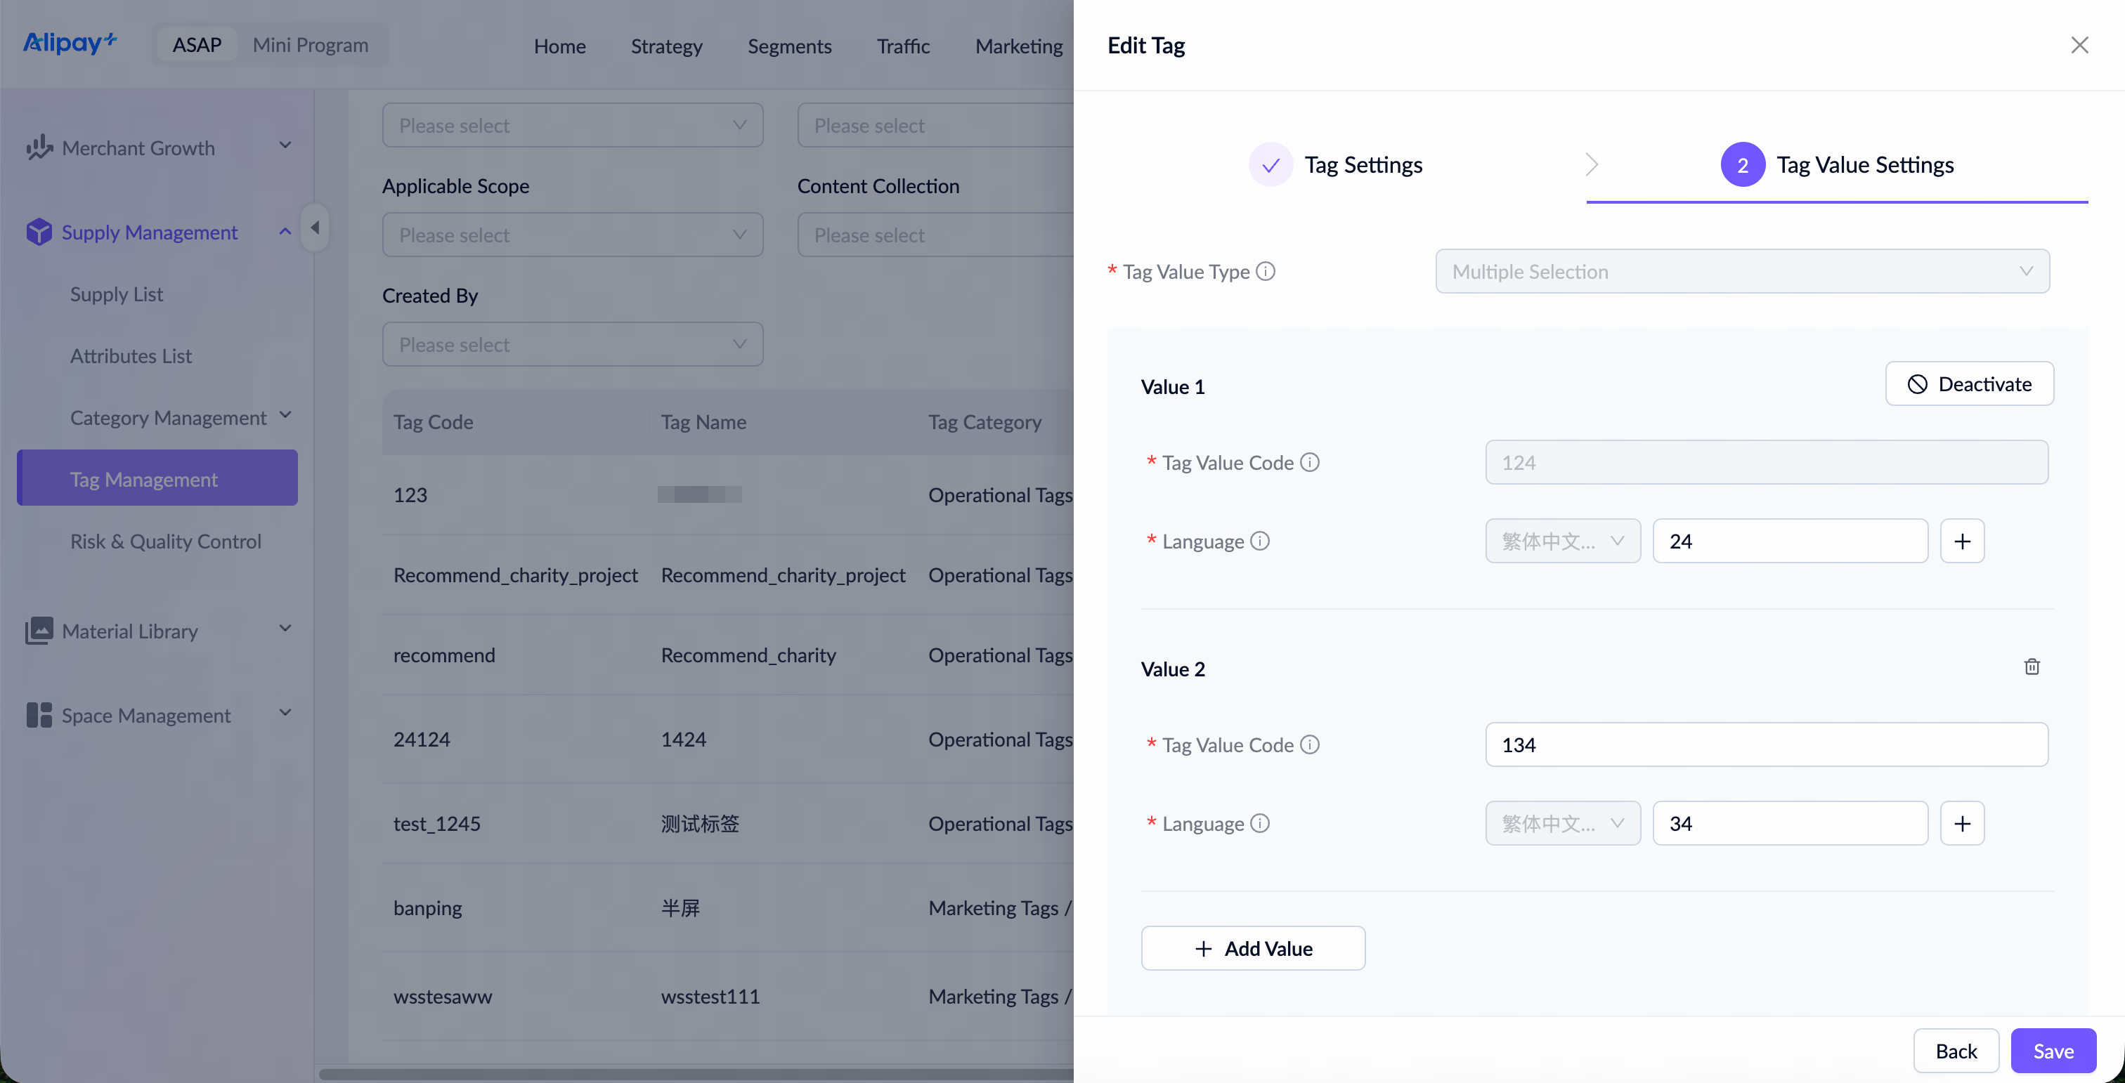Screen dimensions: 2125x1083
Task: Add a language row to Value 1
Action: click(x=1963, y=541)
